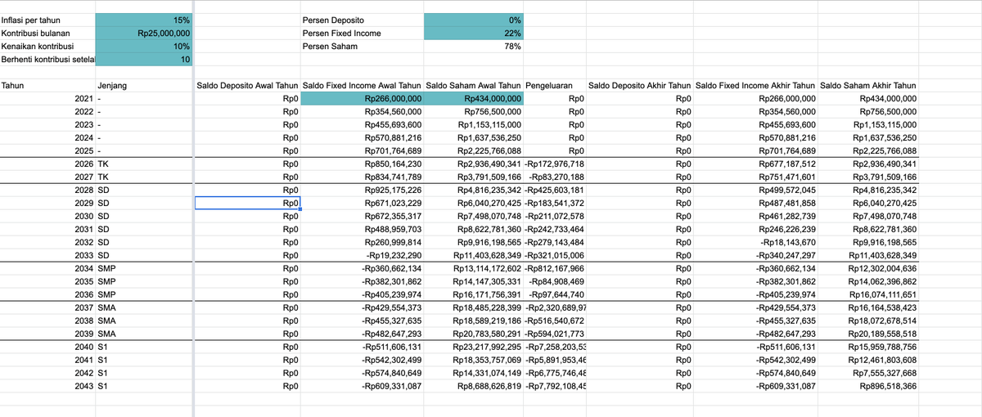The height and width of the screenshot is (417, 982).
Task: Click the outlined Rp0 cell in the 2029 row
Action: 248,203
